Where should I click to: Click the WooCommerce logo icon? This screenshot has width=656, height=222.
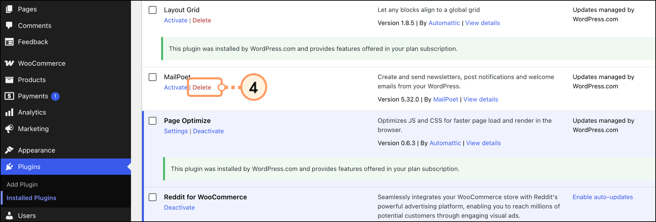pos(9,63)
